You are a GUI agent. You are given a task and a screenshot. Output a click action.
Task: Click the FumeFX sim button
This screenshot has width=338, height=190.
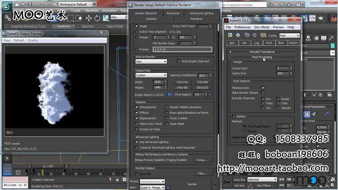tap(244, 43)
